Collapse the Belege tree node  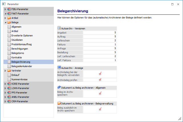(x=5, y=22)
